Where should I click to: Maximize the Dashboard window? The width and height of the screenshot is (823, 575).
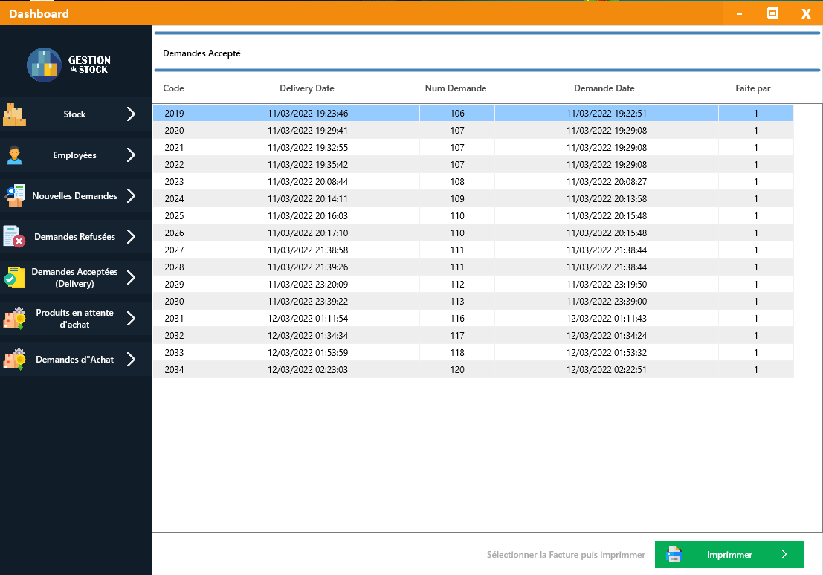pos(772,13)
